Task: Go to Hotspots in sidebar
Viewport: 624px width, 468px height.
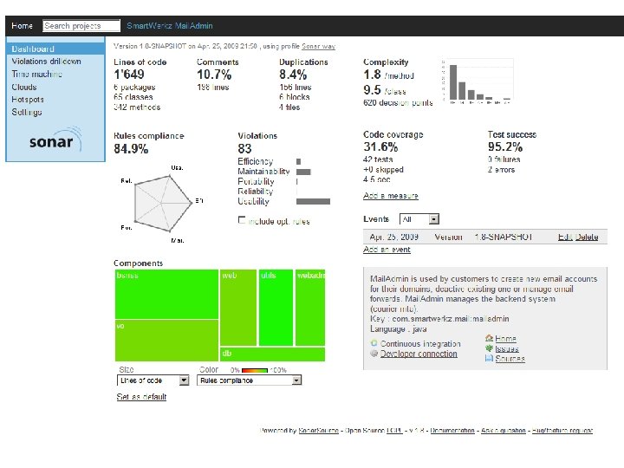Action: (x=28, y=100)
